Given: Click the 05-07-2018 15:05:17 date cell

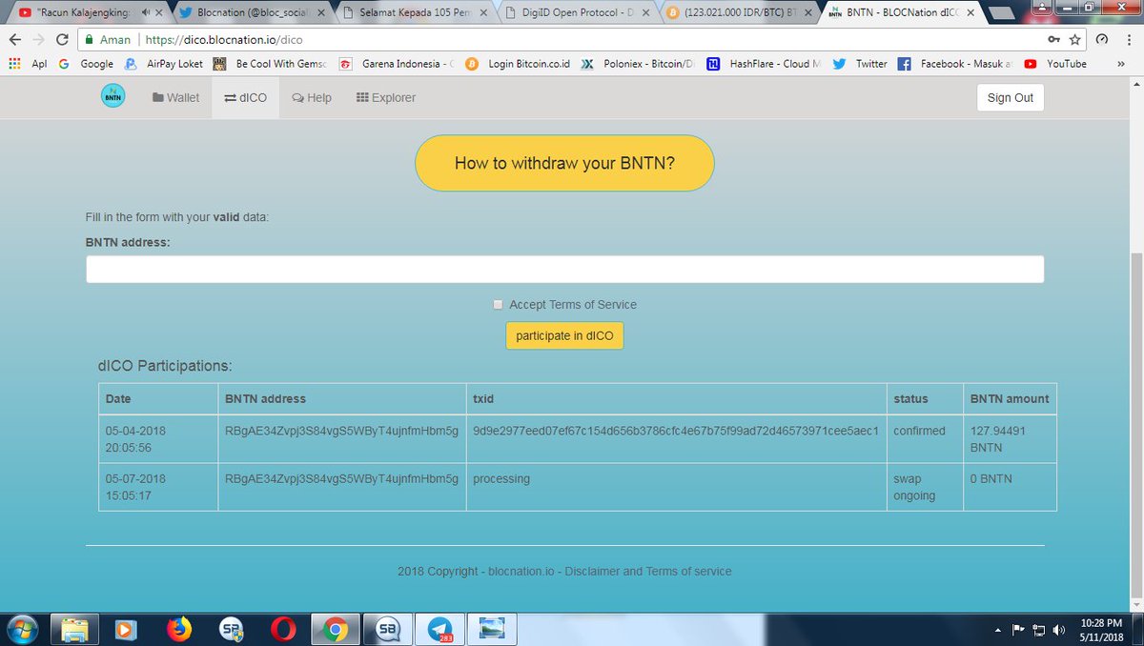Looking at the screenshot, I should [157, 487].
